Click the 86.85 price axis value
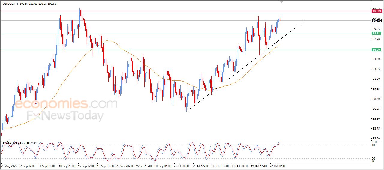This screenshot has height=170, width=384. (x=376, y=109)
